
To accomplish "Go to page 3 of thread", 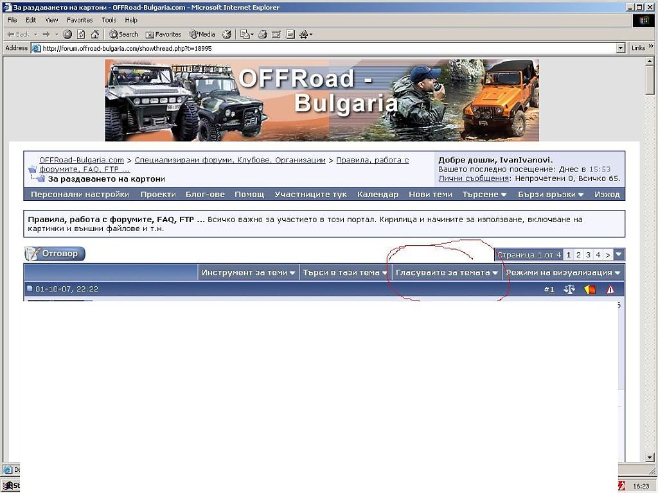I will [x=588, y=255].
